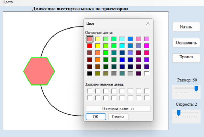
Task: Select the white swatch
Action: coord(147,73)
